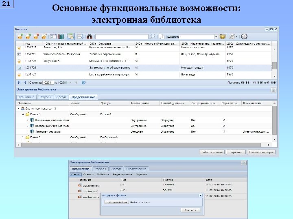Expand the Пакет 2 tree node
The image size is (293, 219).
[x=23, y=137]
